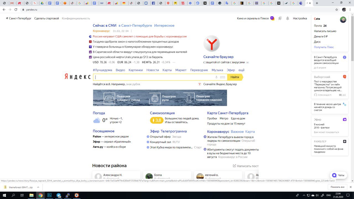
Task: Click the car heating advertisement banner
Action: (x=160, y=98)
